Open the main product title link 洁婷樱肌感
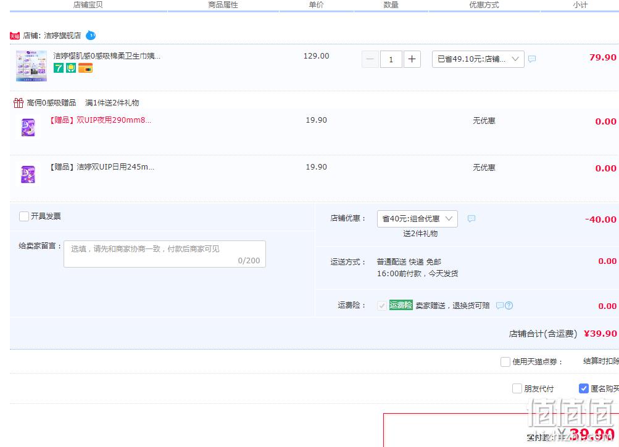This screenshot has height=447, width=619. 107,56
